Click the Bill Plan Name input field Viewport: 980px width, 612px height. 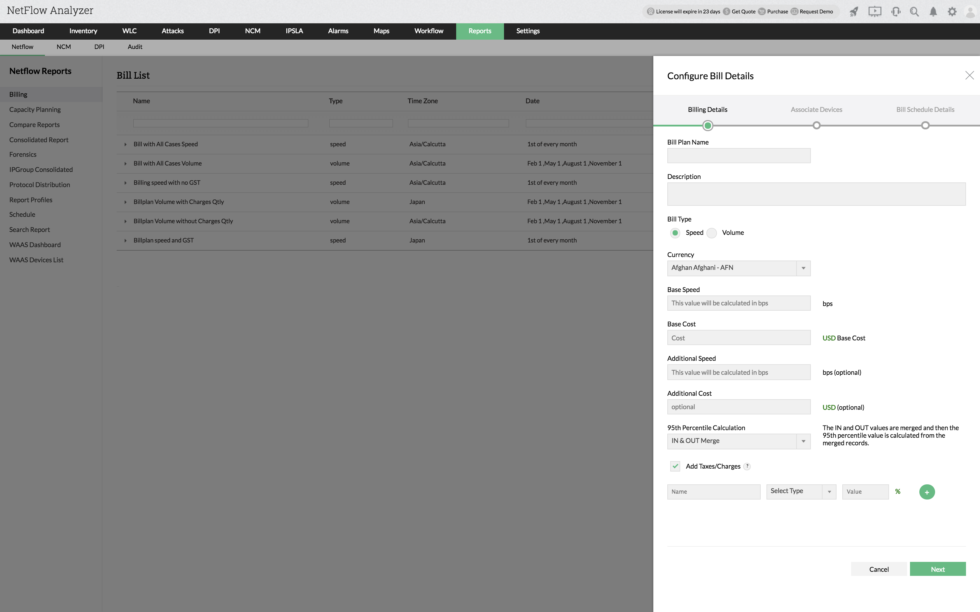coord(738,155)
